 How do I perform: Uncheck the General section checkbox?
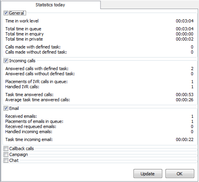coord(6,13)
